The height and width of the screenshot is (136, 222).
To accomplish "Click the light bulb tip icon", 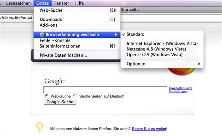I will (40, 127).
